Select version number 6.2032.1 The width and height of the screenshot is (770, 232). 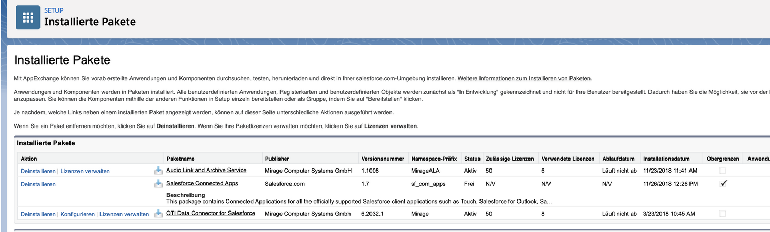pos(373,214)
